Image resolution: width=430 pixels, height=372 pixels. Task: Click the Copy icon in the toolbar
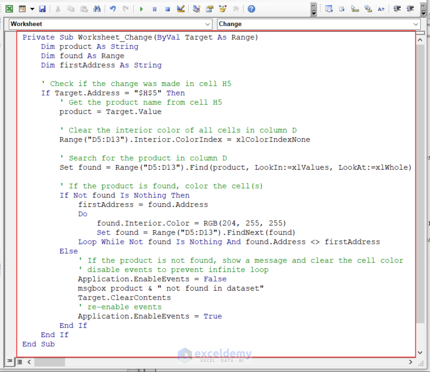tap(71, 9)
